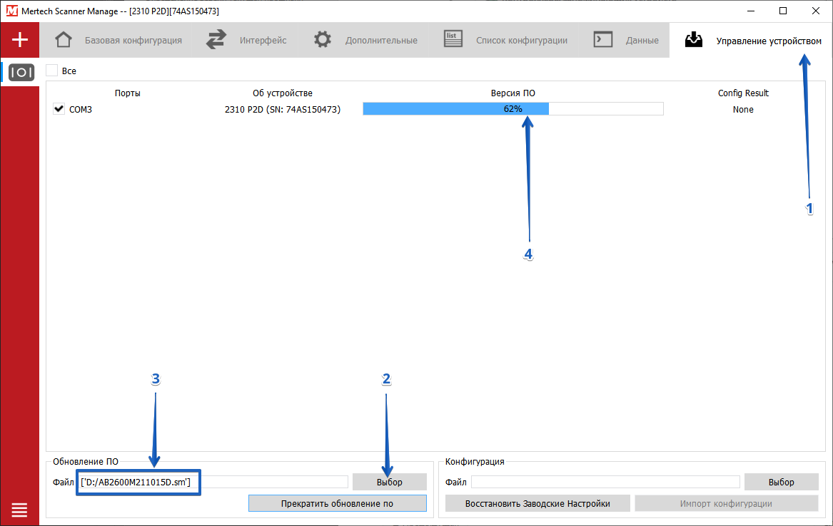Click the None value under Config Result
833x526 pixels.
(743, 110)
